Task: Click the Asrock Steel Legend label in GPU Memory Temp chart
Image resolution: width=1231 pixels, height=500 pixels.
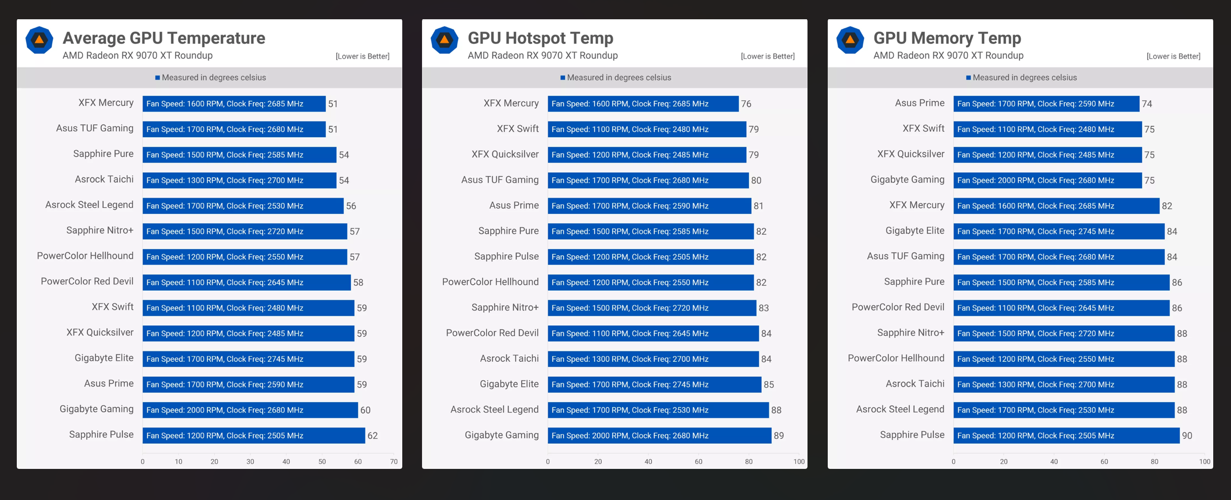Action: click(x=900, y=409)
